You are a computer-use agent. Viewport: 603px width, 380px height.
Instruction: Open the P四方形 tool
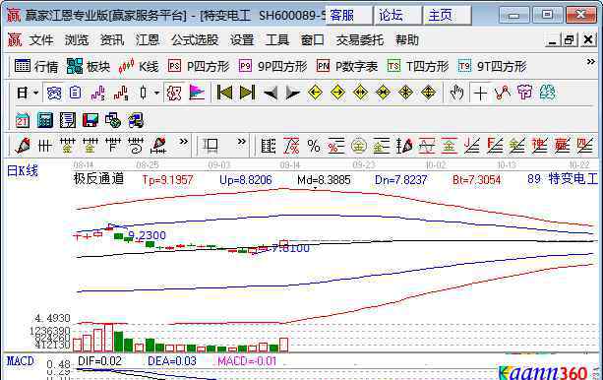199,66
